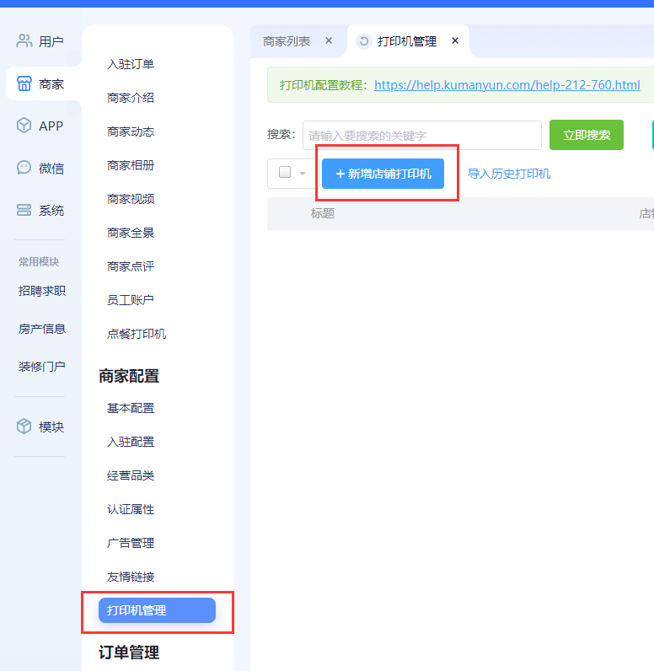Viewport: 654px width, 671px height.
Task: Close the 打印机管理 tab
Action: click(x=455, y=40)
